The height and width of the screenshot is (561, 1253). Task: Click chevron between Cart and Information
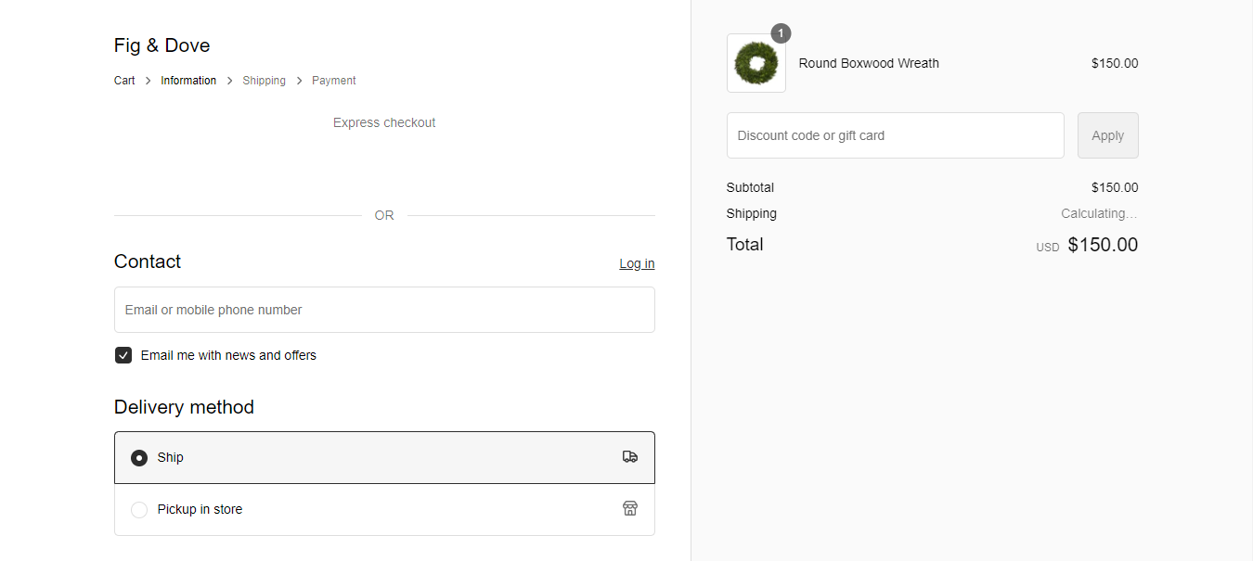pos(148,81)
